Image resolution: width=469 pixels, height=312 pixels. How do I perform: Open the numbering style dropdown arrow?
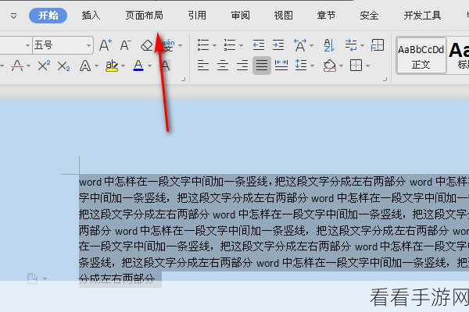point(241,46)
